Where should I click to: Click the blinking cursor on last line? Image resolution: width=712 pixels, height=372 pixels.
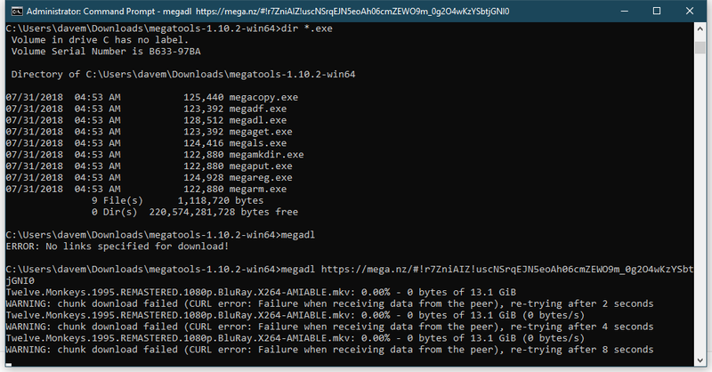tap(9, 364)
